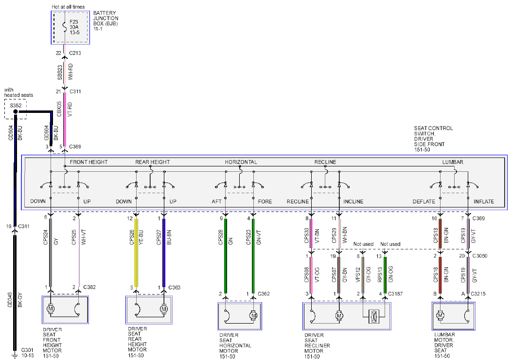Click the INFLATE switch position label
512x363 pixels.
484,201
